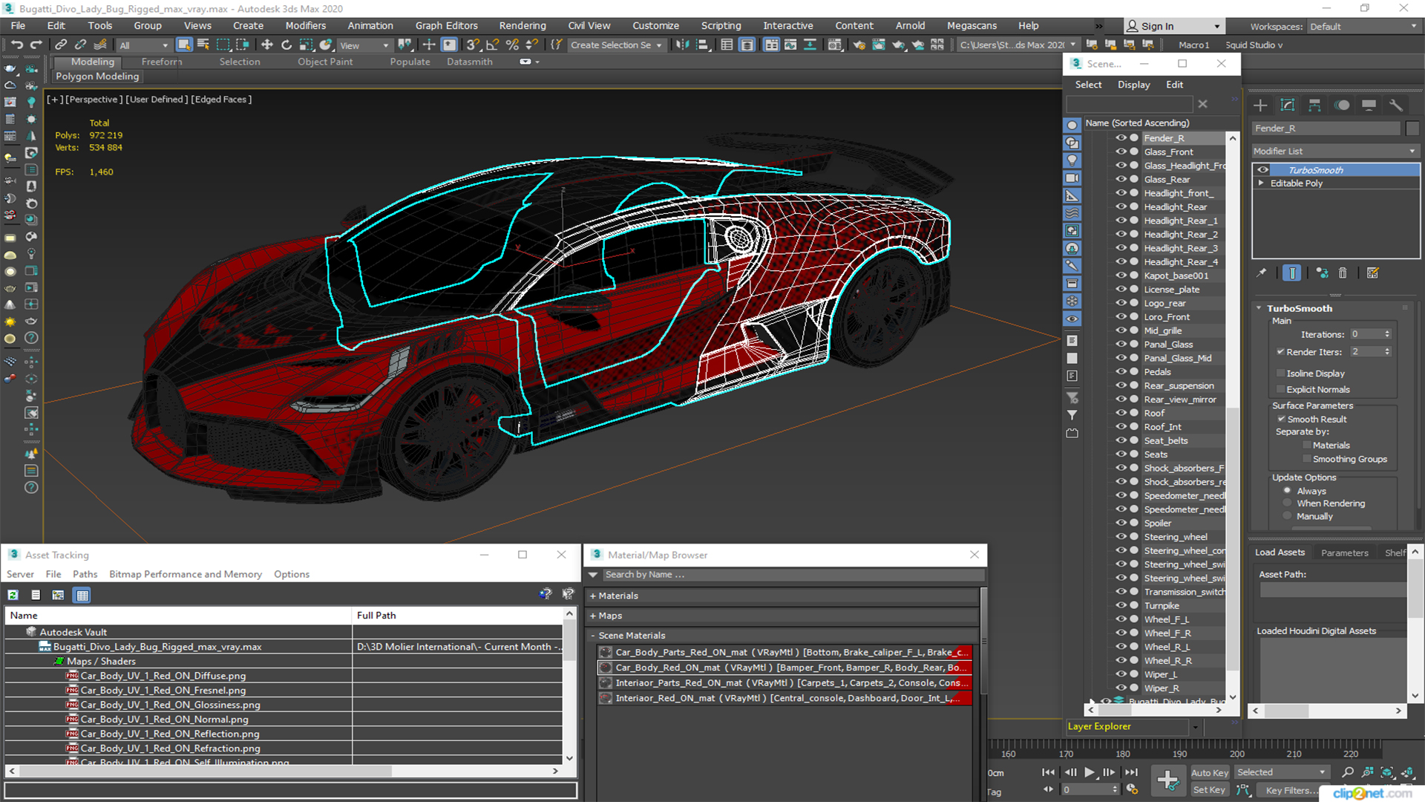The height and width of the screenshot is (802, 1425).
Task: Switch to the Freeform ribbon tab
Action: 161,62
